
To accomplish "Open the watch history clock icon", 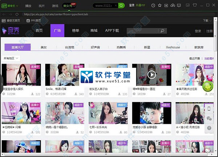I will tap(153, 5).
